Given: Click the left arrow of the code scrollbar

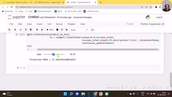Looking at the screenshot, I should 28,50.
